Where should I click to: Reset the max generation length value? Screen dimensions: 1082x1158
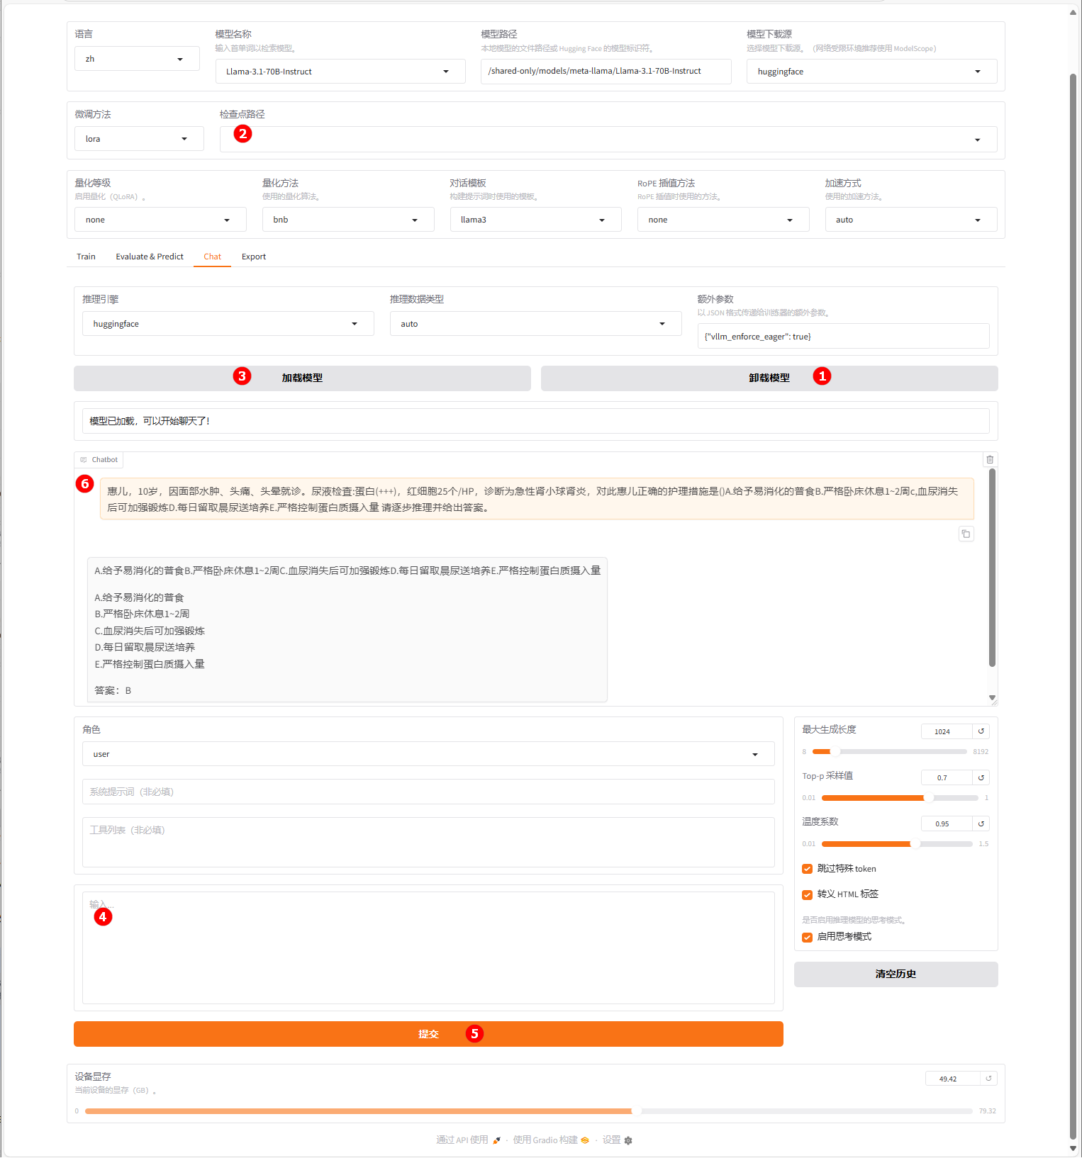pos(981,731)
